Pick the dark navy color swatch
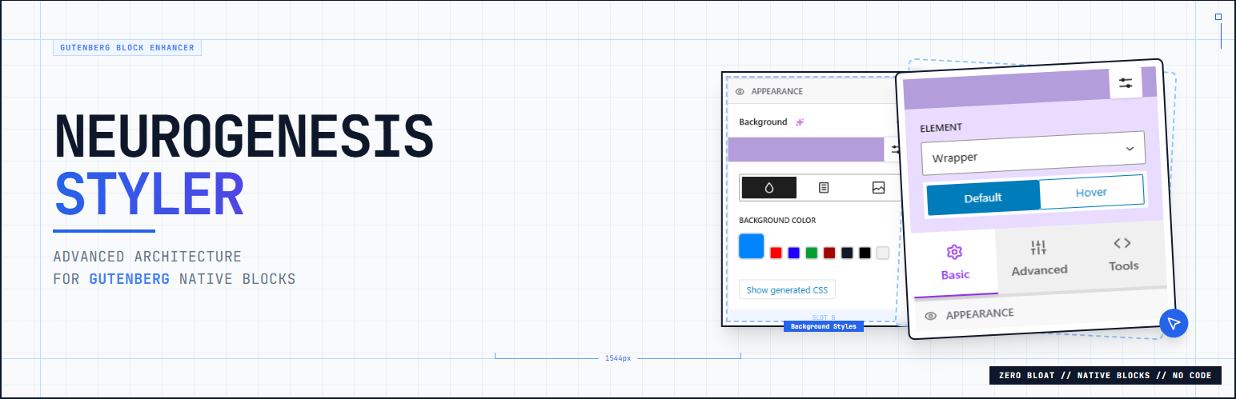The height and width of the screenshot is (399, 1236). 847,253
